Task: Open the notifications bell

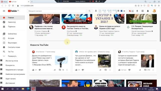Action: tap(148, 11)
